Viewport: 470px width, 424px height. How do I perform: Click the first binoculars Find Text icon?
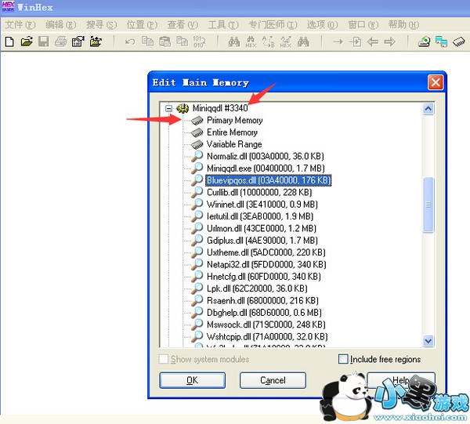(233, 42)
